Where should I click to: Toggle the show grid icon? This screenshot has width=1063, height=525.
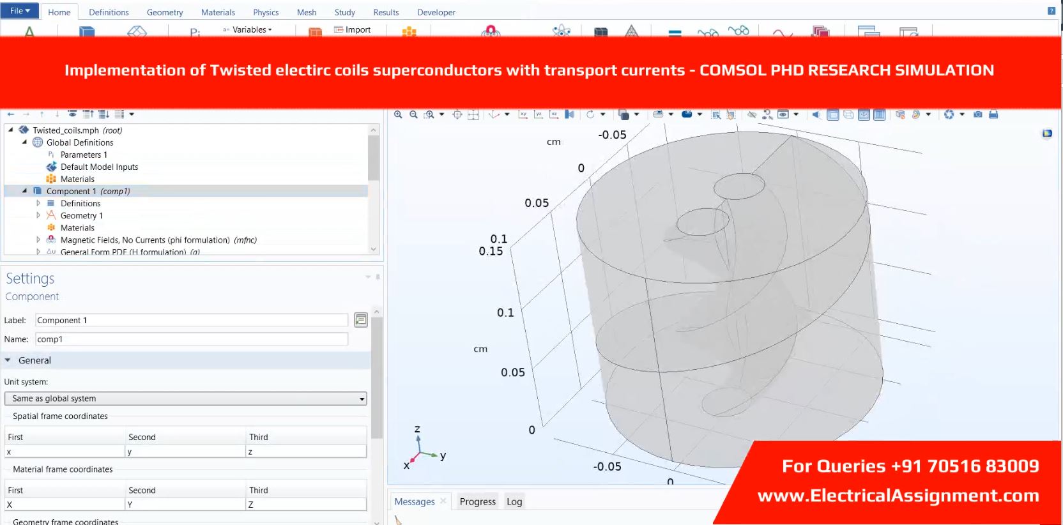pyautogui.click(x=880, y=114)
